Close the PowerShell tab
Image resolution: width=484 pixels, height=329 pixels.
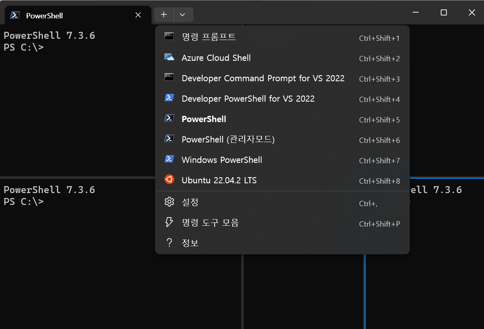(x=138, y=15)
